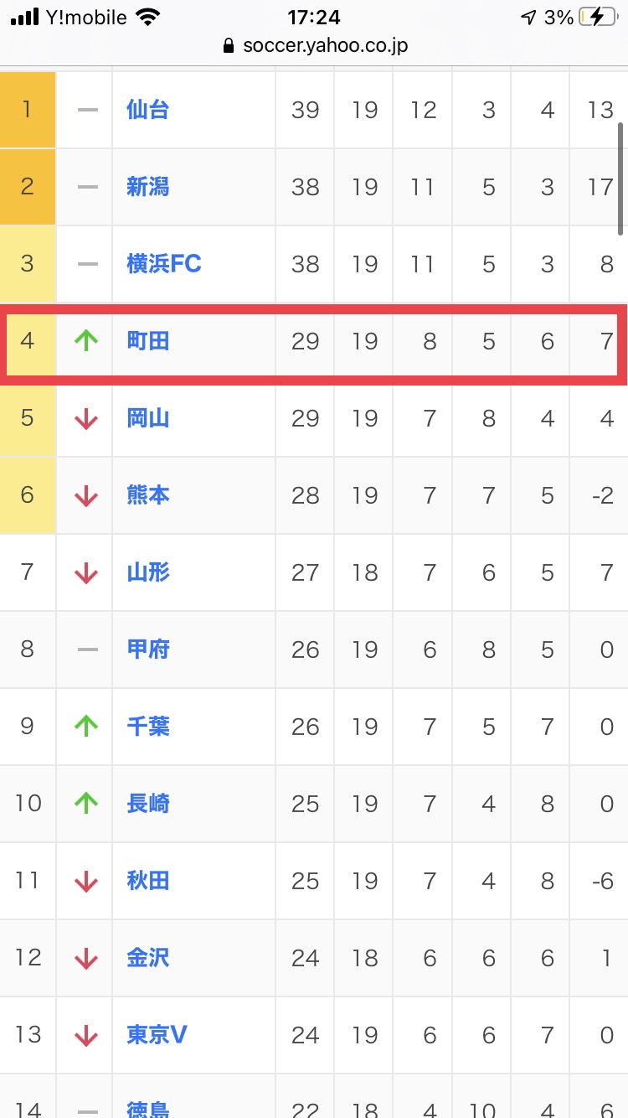Select the 横浜FC team link

[x=164, y=264]
